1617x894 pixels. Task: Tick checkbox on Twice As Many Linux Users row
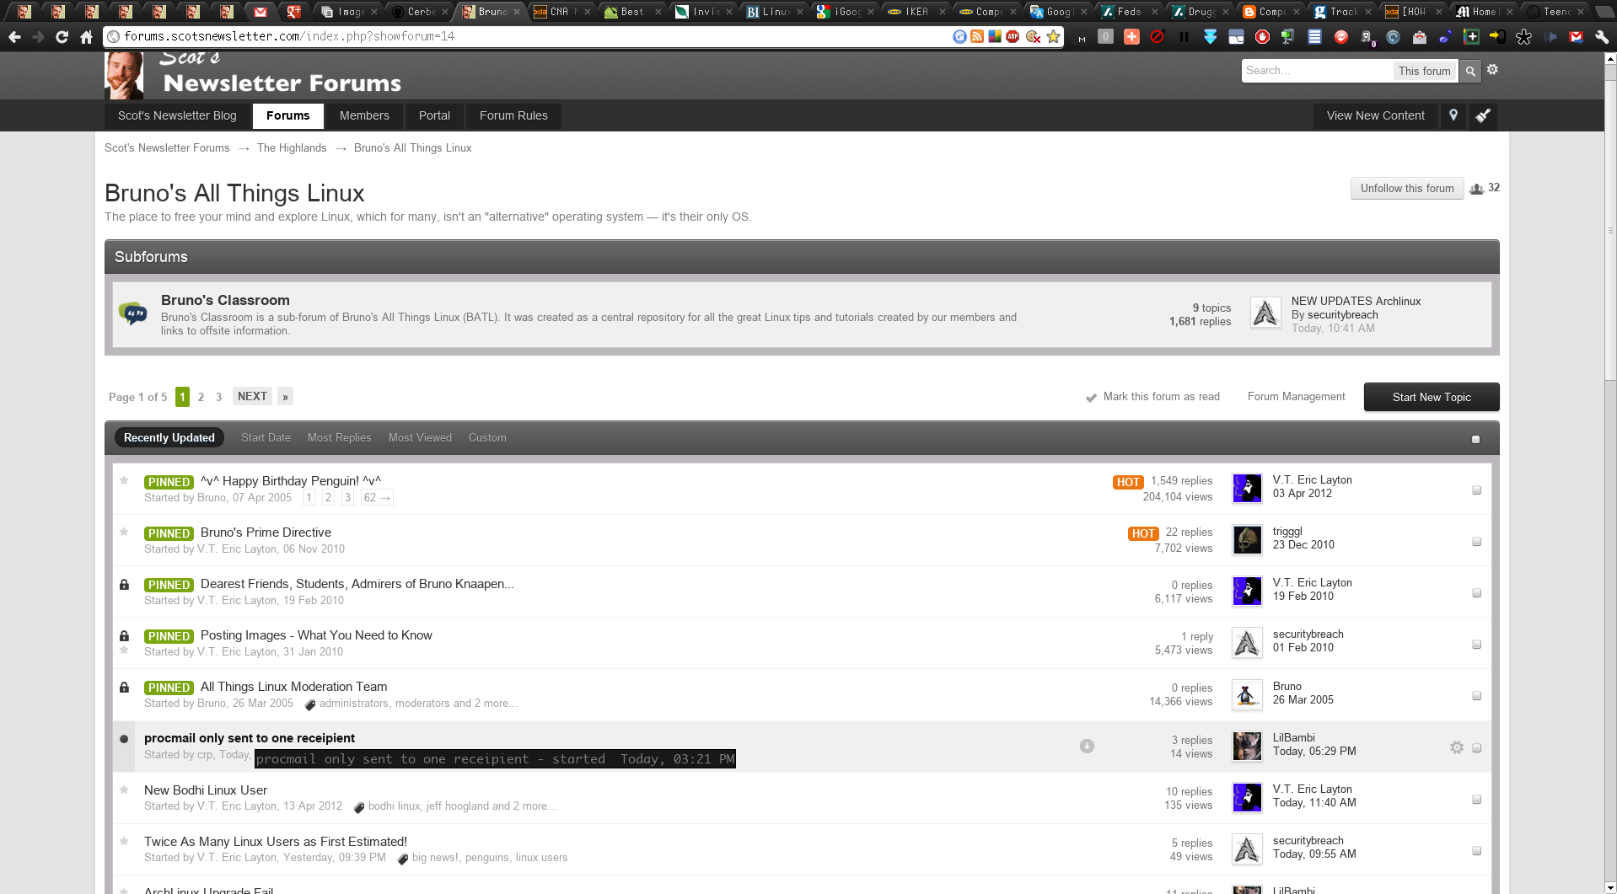[1476, 851]
